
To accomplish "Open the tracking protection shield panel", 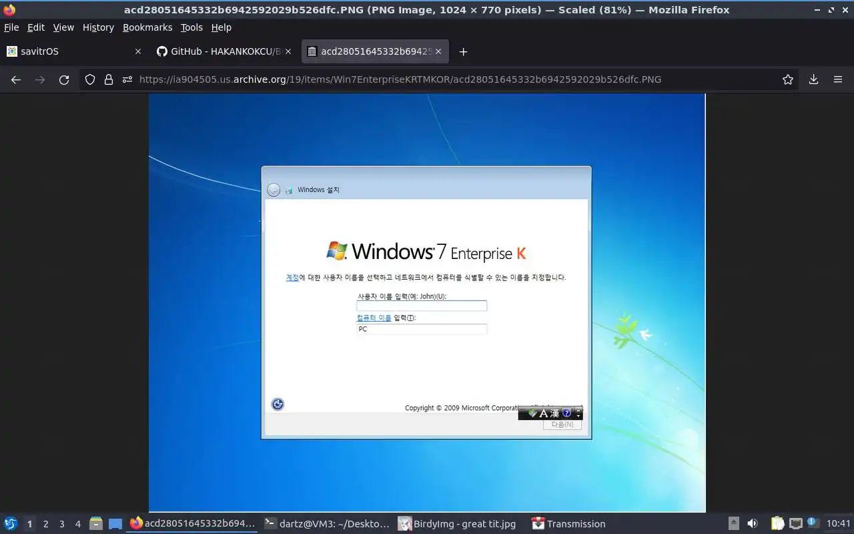I will tap(90, 79).
